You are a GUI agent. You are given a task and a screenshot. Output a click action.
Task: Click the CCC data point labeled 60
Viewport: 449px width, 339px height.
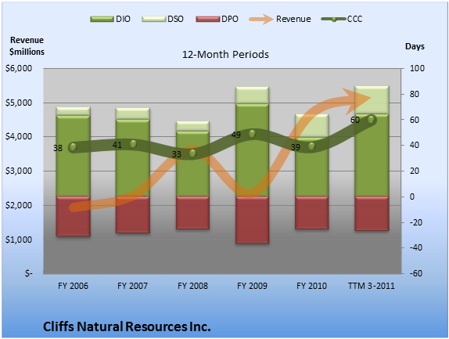pos(371,120)
